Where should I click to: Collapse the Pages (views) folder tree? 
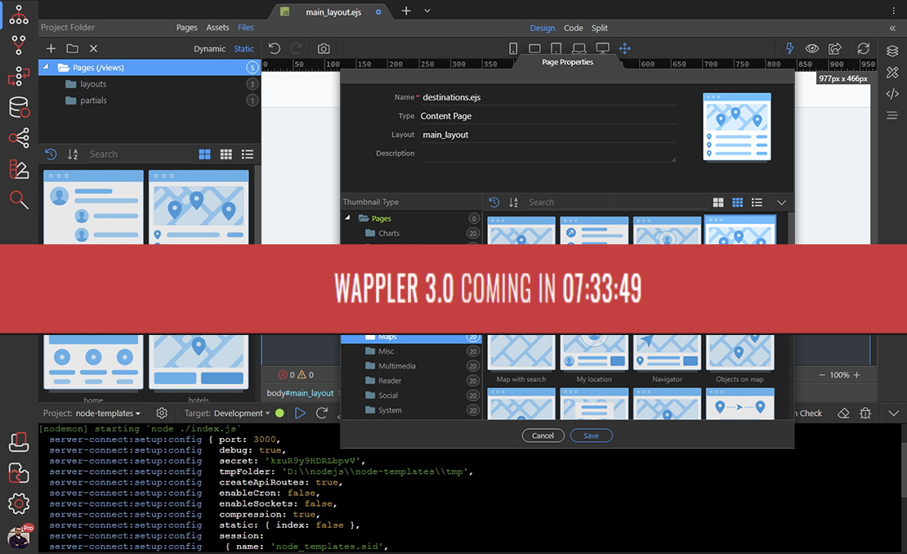pos(46,67)
